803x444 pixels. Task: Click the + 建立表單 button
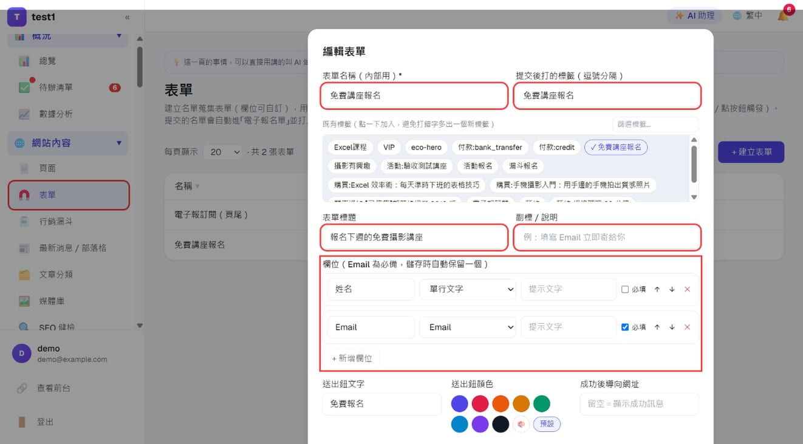pos(751,152)
